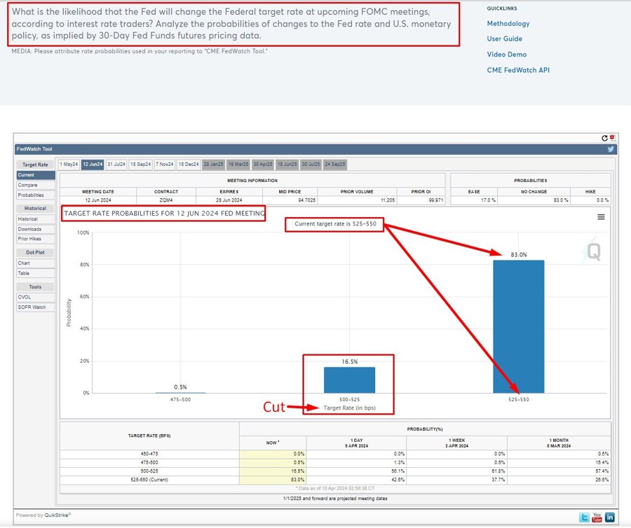Select the 30 Apr25 meeting tab
631x528 pixels.
pos(263,165)
